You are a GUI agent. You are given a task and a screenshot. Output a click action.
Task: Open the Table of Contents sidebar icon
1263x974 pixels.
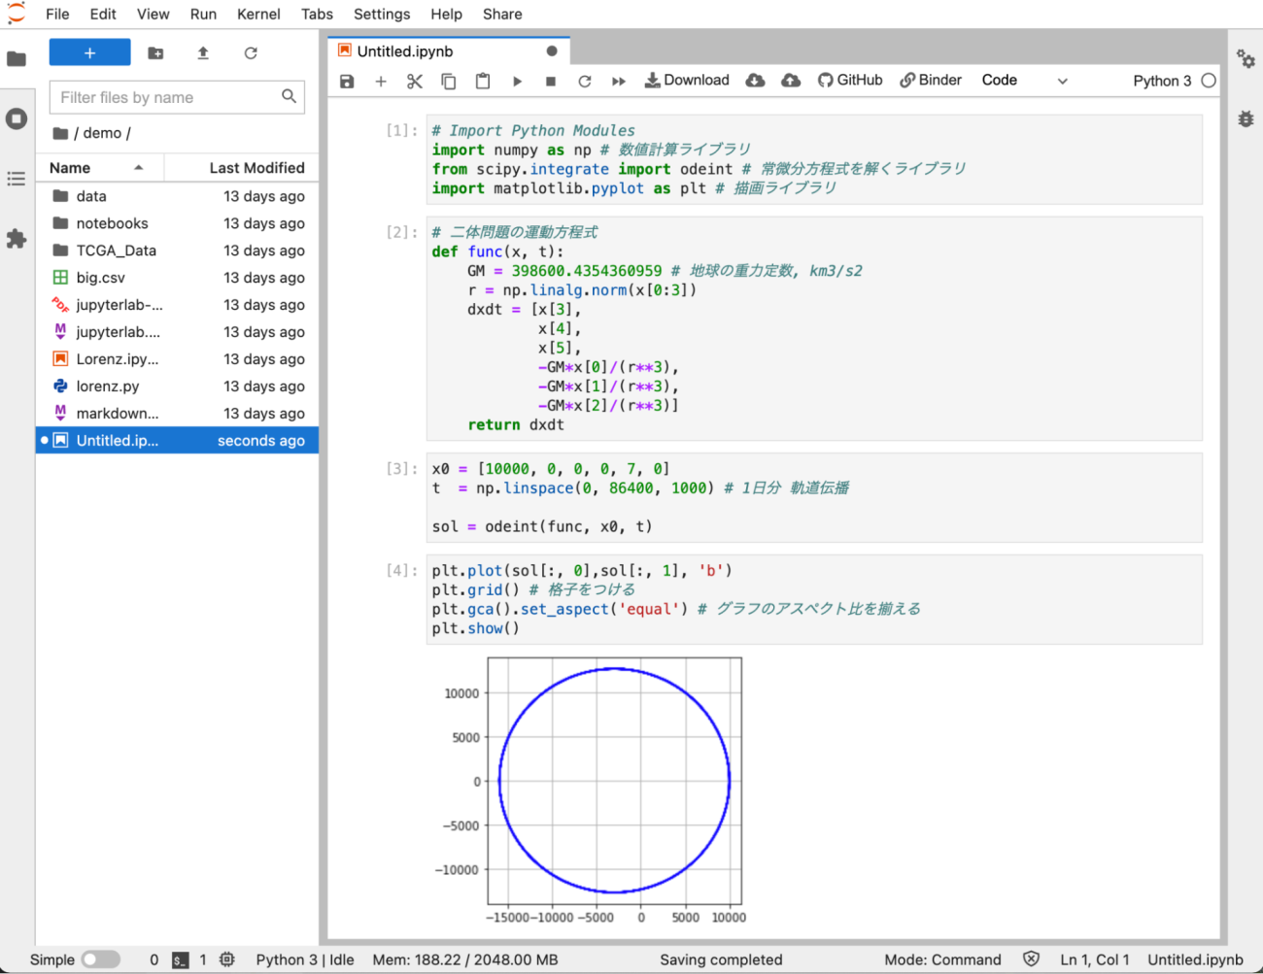coord(17,179)
